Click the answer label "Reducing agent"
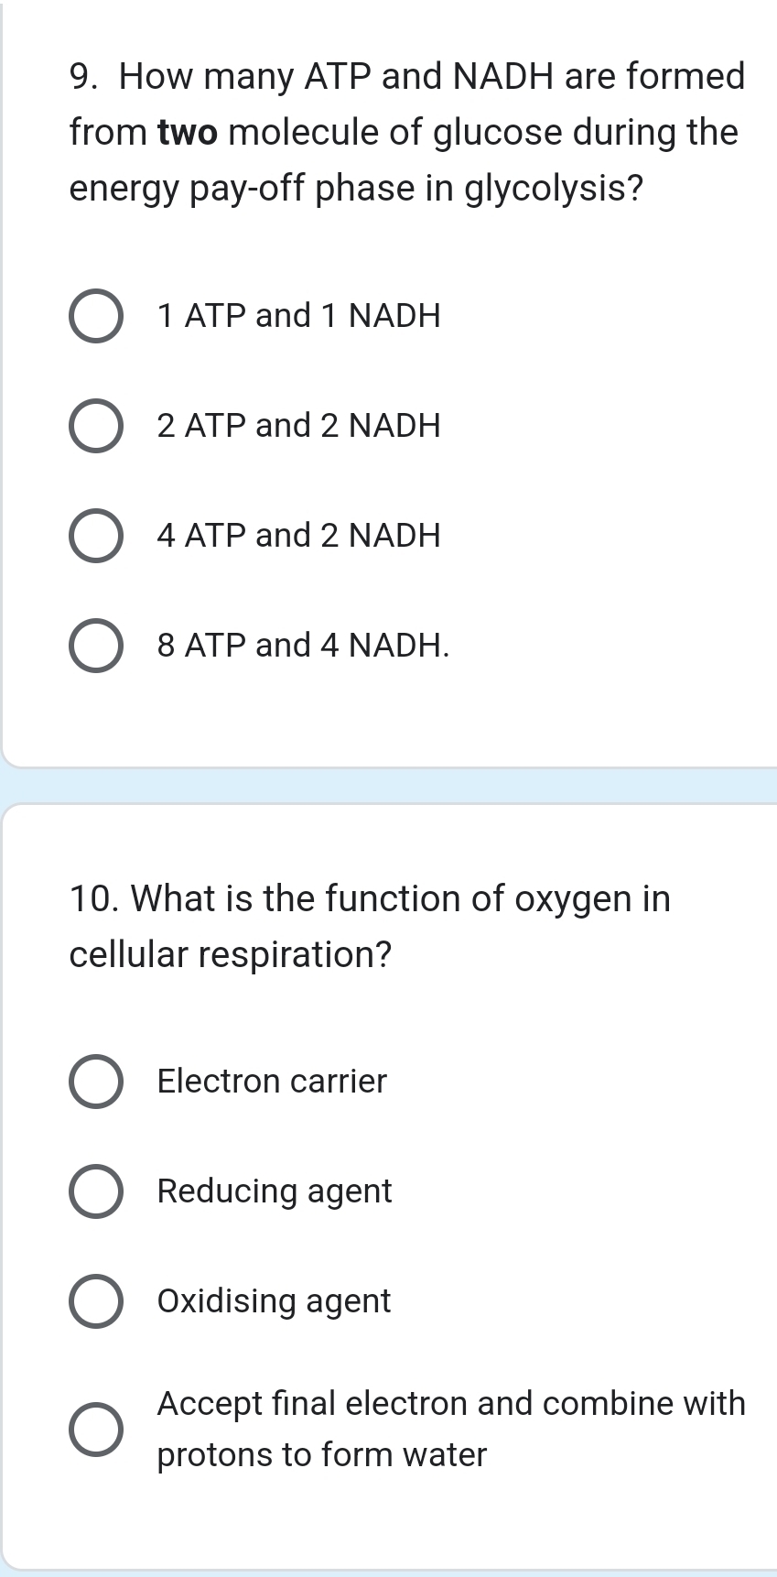Viewport: 777px width, 1577px height. (x=275, y=1191)
